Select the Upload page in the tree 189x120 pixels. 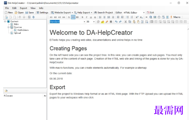coord(17,33)
